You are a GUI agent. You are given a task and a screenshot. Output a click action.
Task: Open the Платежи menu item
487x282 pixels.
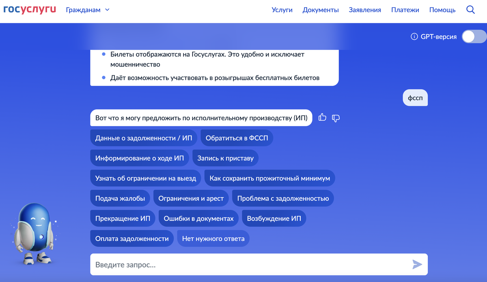(x=405, y=10)
